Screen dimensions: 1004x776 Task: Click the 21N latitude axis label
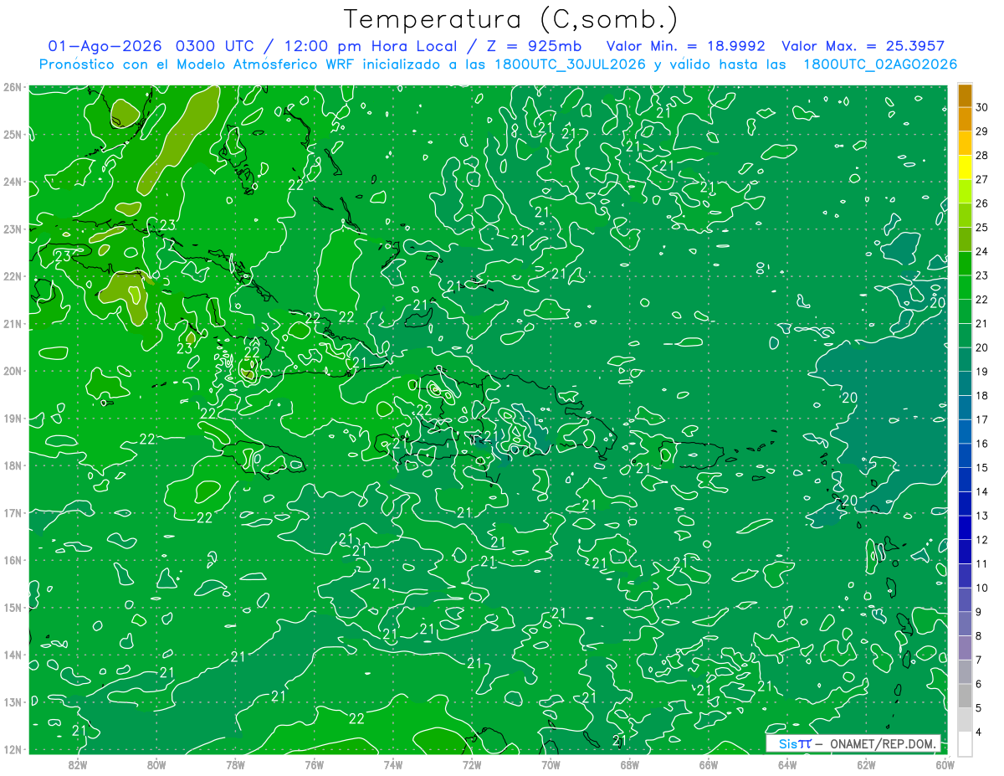pos(13,323)
